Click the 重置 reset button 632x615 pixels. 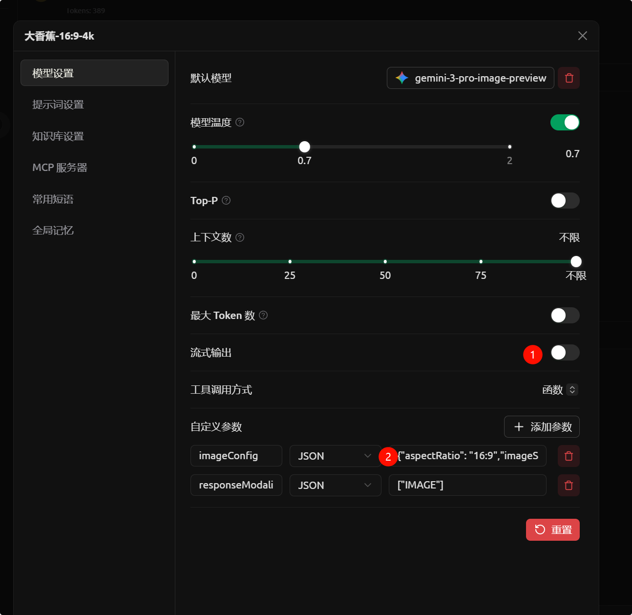(x=552, y=530)
